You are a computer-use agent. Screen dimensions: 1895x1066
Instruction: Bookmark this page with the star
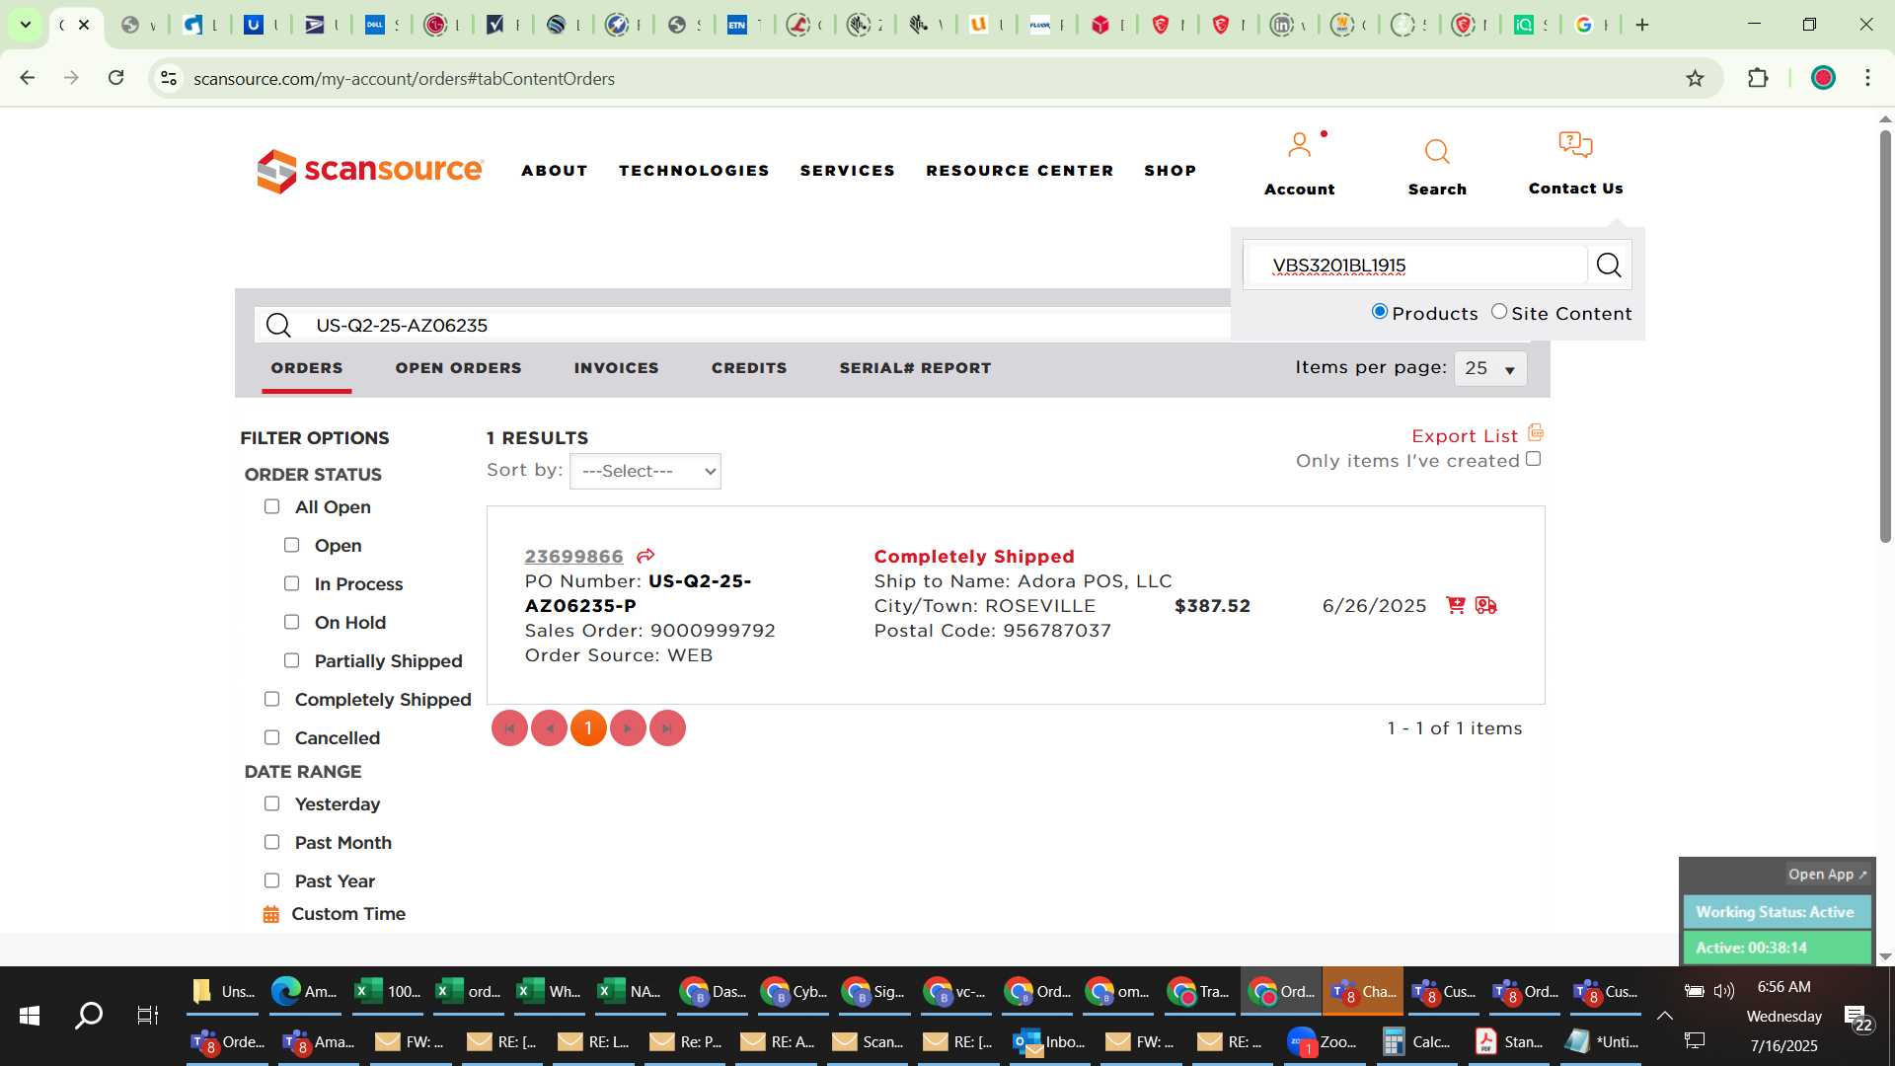[x=1695, y=78]
